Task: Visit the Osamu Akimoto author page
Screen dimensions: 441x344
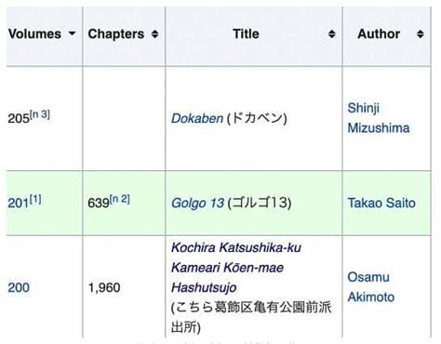Action: (x=371, y=287)
